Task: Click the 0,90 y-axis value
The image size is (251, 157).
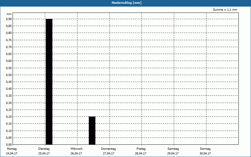Action: tap(9, 19)
